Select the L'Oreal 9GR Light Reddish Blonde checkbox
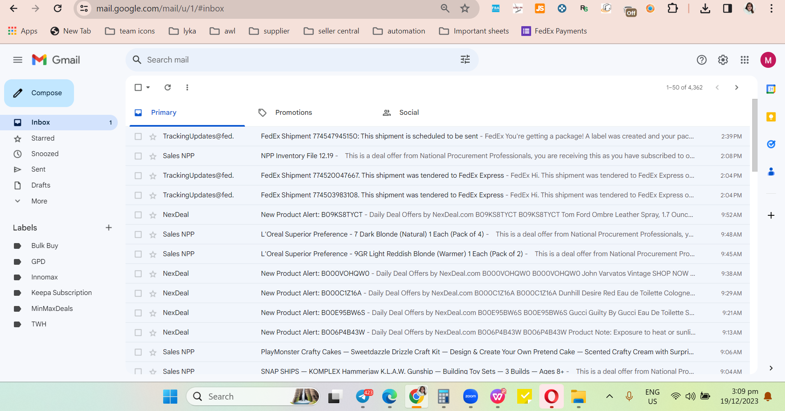The width and height of the screenshot is (785, 411). (138, 254)
